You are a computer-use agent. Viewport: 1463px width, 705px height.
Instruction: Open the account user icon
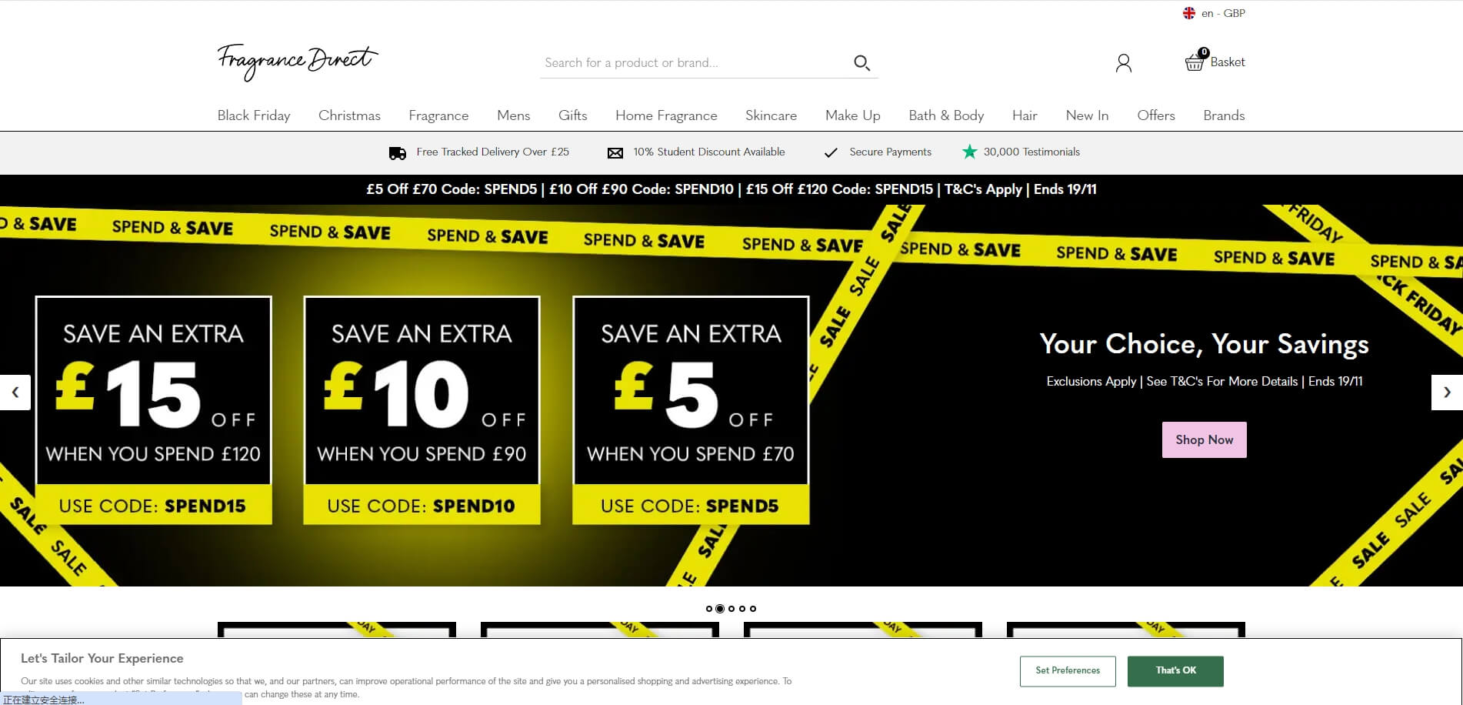1124,63
